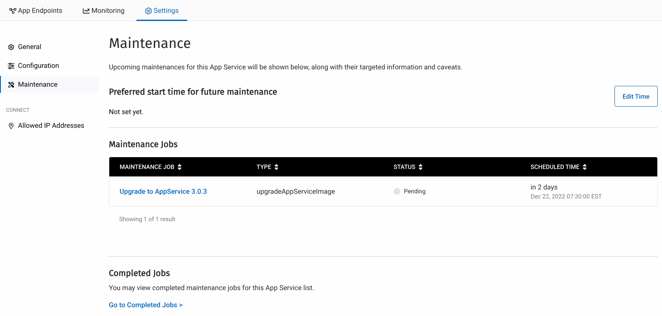Open Allowed IP Addresses page
Image resolution: width=662 pixels, height=316 pixels.
click(x=49, y=125)
